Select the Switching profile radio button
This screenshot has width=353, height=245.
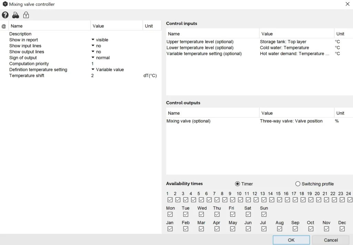point(298,184)
